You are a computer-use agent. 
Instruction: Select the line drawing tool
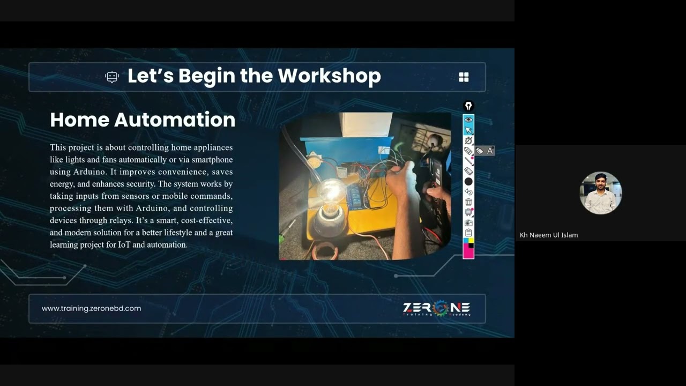coord(468,161)
